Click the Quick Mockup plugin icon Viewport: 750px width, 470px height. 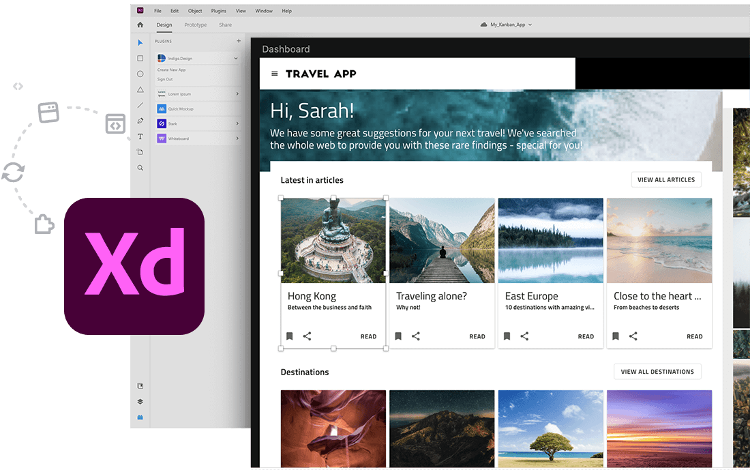pos(162,108)
